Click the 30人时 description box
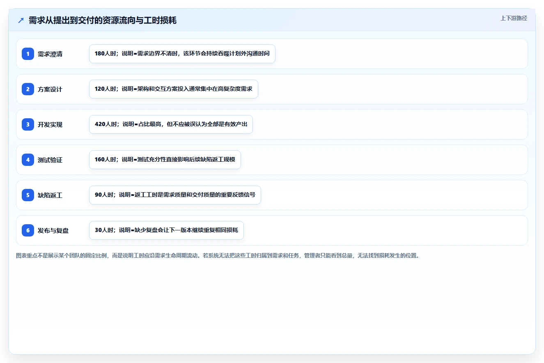 tap(166, 230)
